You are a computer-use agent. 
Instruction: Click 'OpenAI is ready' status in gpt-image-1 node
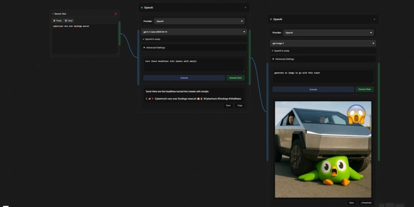point(282,51)
